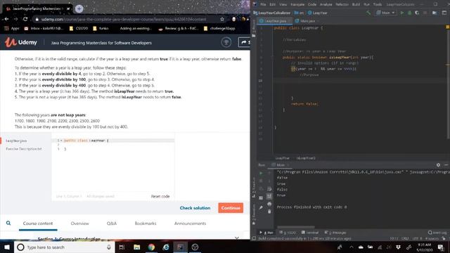Open the 'Adding an existing...' bookmark
This screenshot has height=253, width=450.
tap(135, 28)
